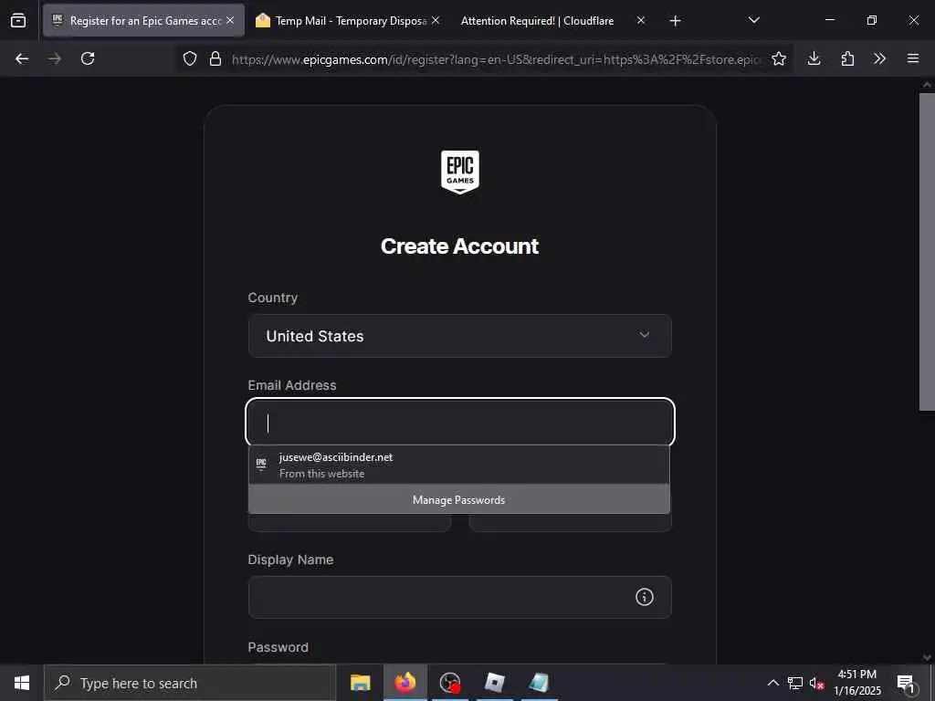Click the page vertical scrollbar thumb
Image resolution: width=935 pixels, height=701 pixels.
point(927,251)
